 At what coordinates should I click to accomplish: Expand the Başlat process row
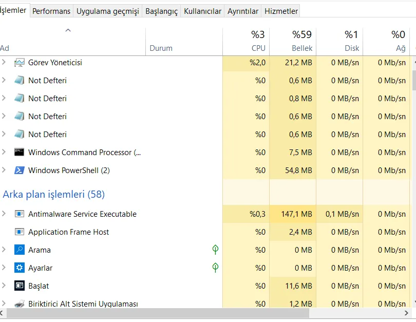pos(4,286)
